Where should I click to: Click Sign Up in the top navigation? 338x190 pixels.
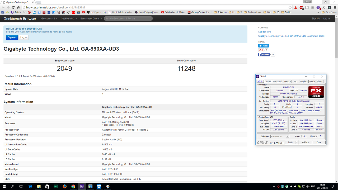click(x=316, y=18)
